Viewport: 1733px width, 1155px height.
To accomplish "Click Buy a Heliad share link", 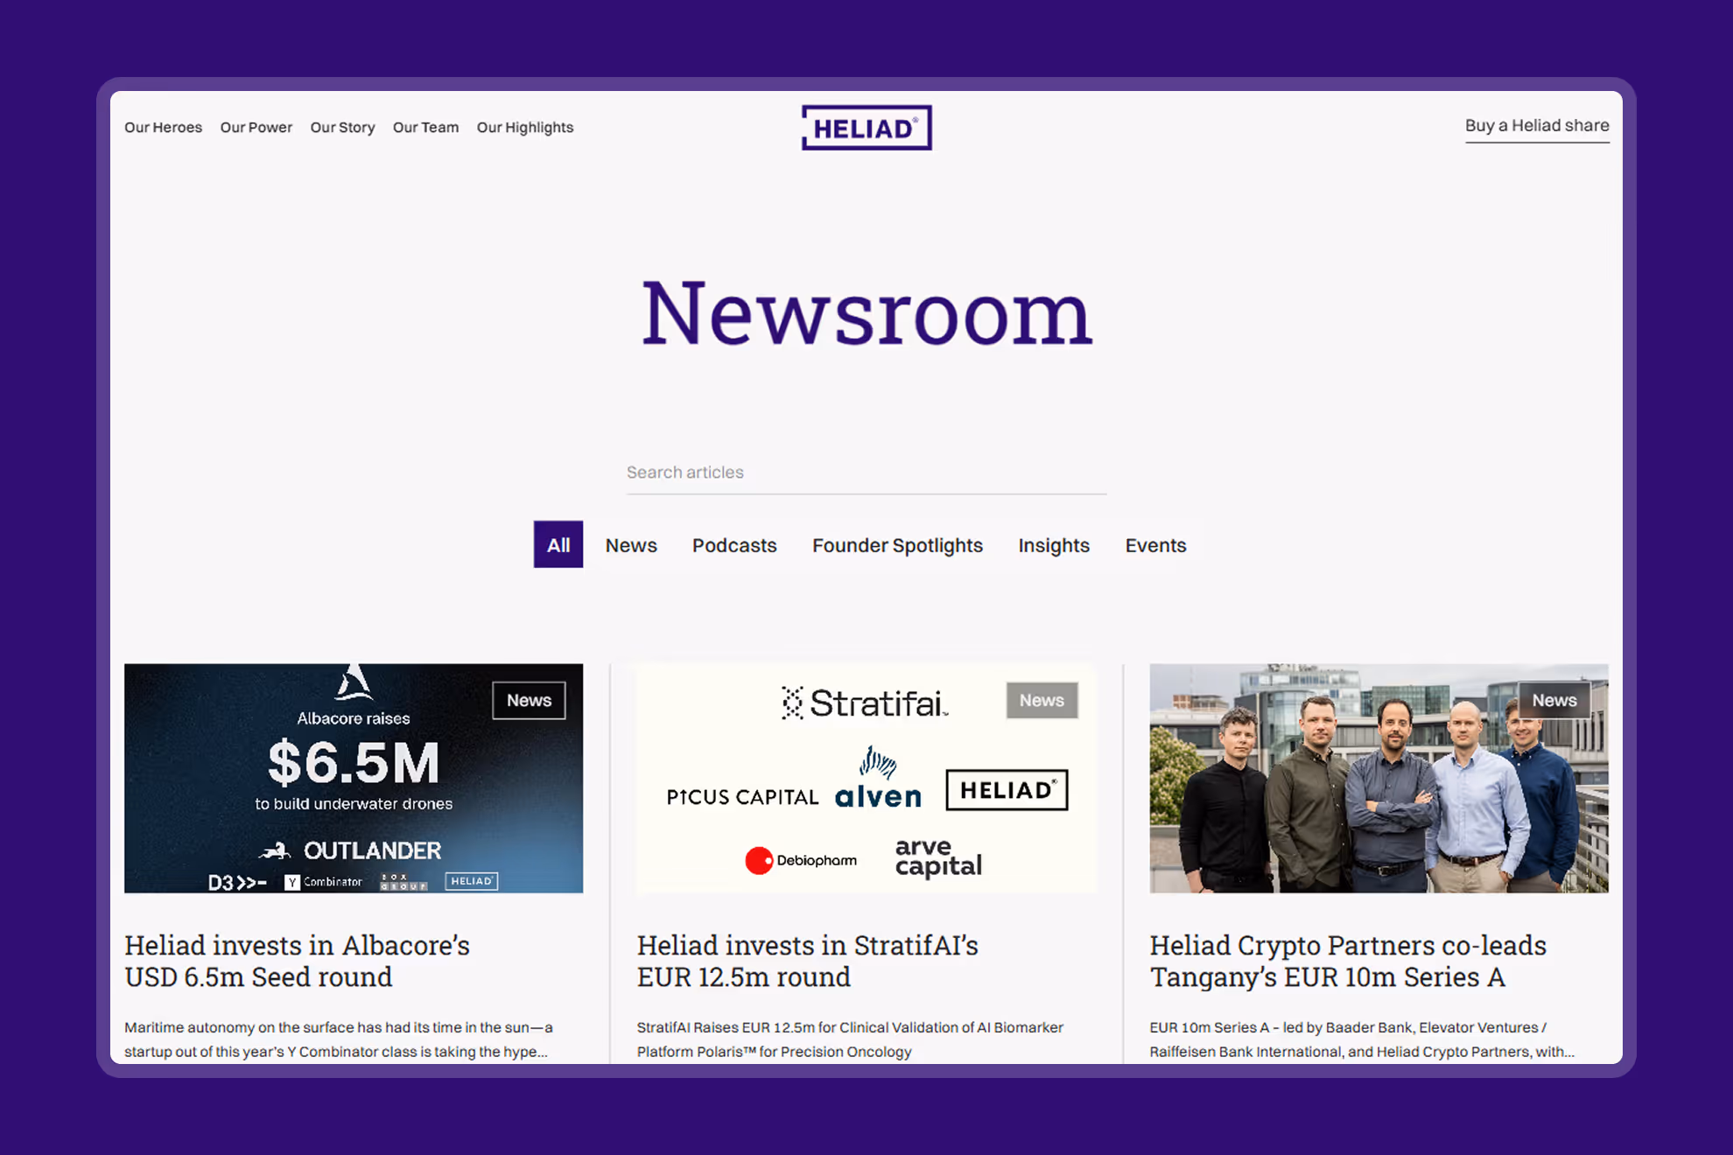I will (x=1536, y=126).
